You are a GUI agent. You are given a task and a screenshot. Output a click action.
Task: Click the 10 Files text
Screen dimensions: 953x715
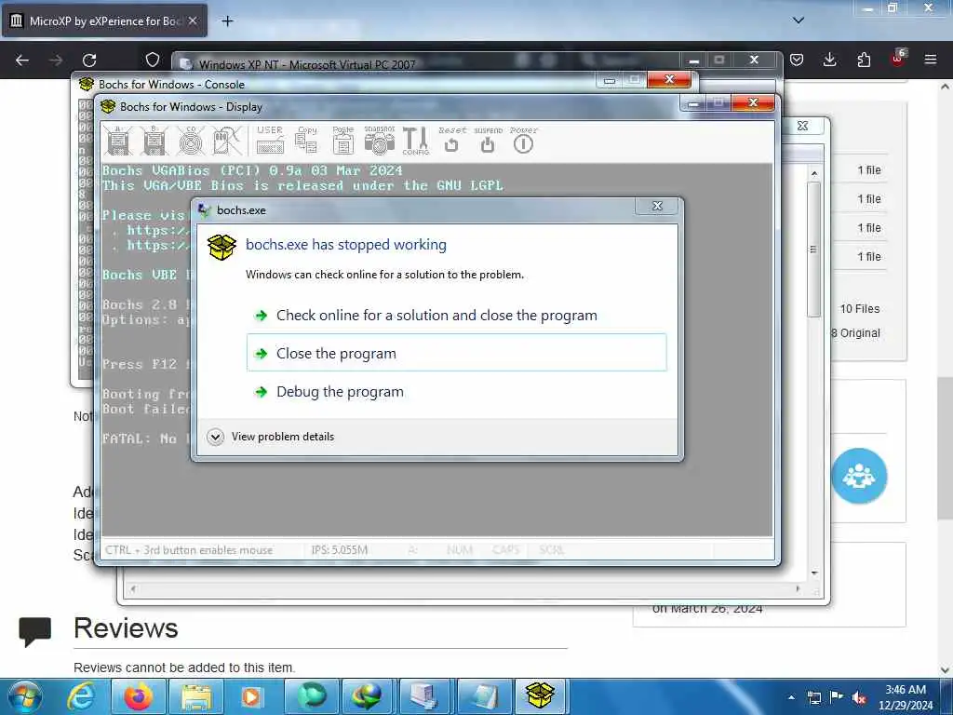[859, 309]
